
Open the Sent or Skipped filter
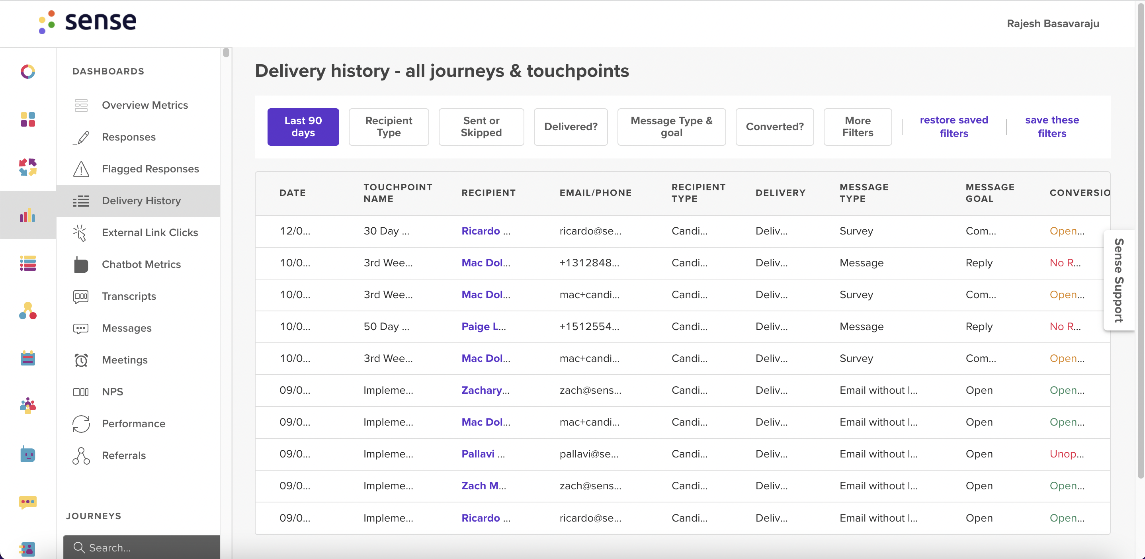(x=481, y=127)
